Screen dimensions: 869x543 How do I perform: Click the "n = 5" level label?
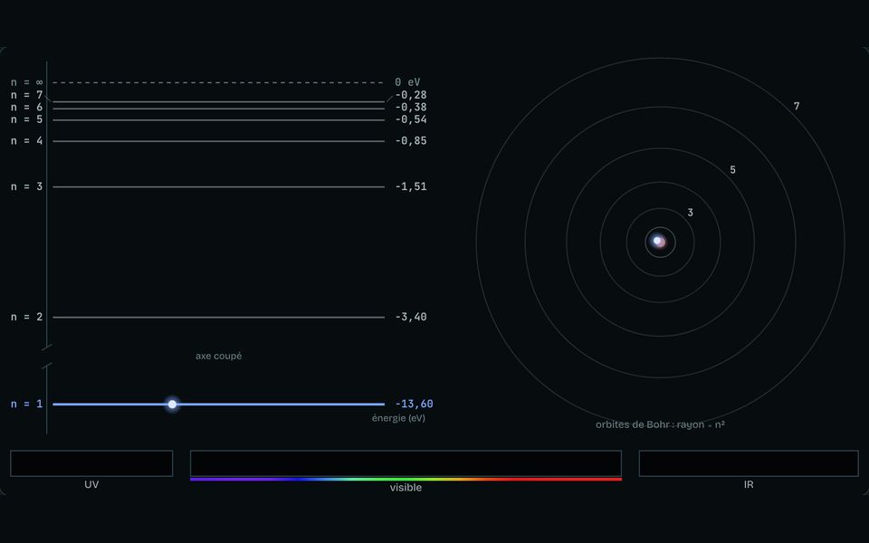pos(26,119)
